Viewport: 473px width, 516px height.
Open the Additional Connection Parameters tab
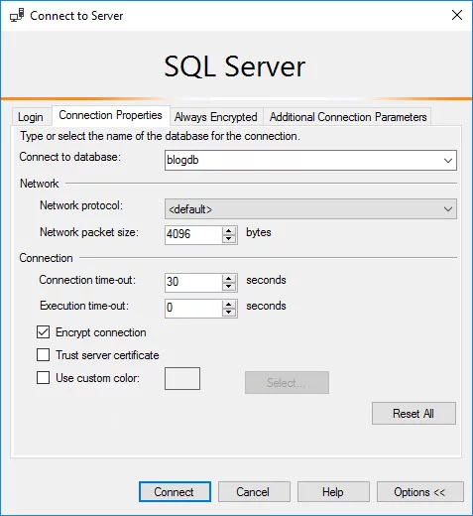[348, 117]
